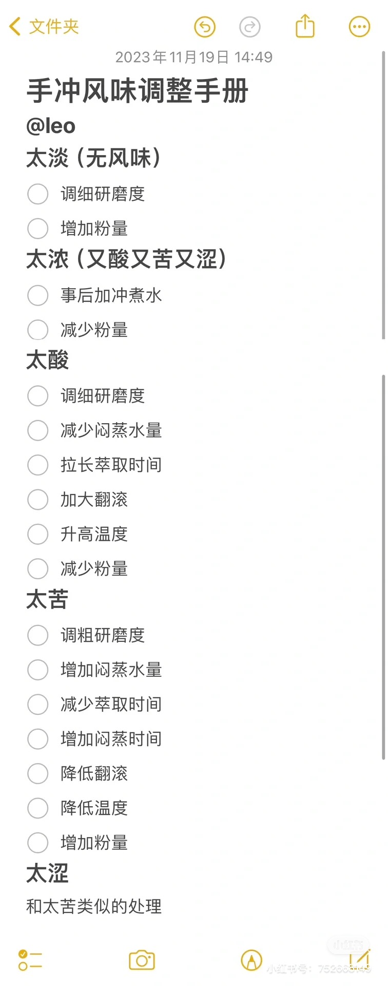Tap the note date 2023年11月19日 text
This screenshot has width=388, height=986.
(193, 57)
